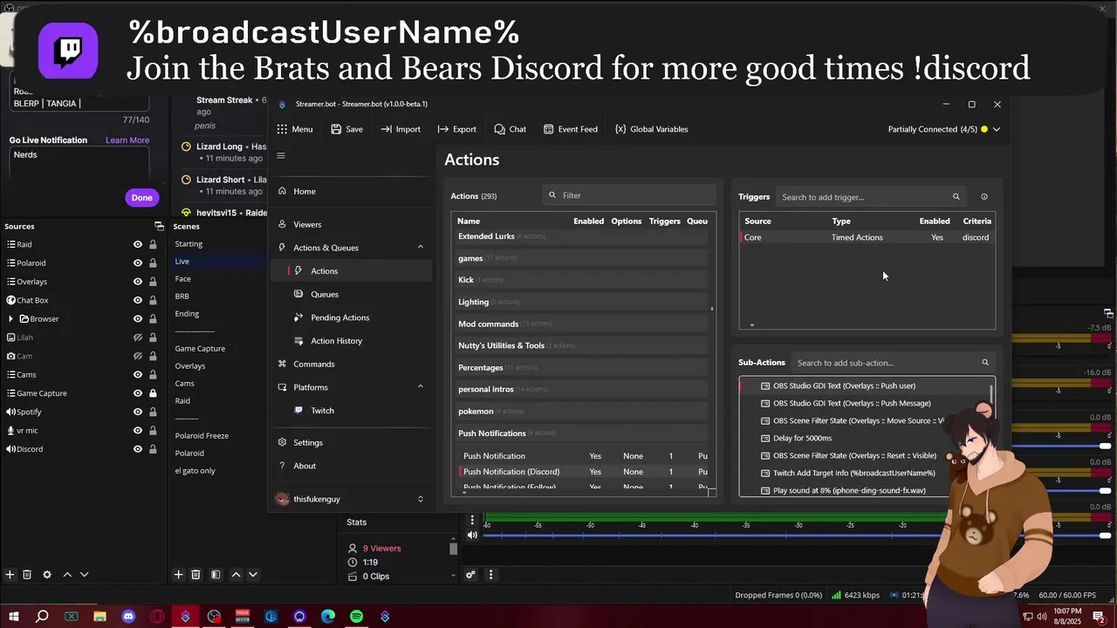Viewport: 1117px width, 628px height.
Task: Select the Core Timed Actions trigger row
Action: pyautogui.click(x=867, y=237)
